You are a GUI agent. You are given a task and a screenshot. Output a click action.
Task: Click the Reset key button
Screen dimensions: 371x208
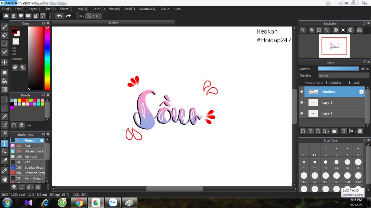(93, 16)
